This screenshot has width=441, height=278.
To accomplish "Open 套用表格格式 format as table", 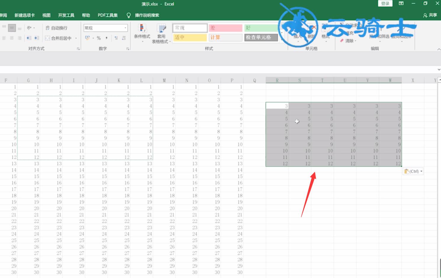I will 161,34.
